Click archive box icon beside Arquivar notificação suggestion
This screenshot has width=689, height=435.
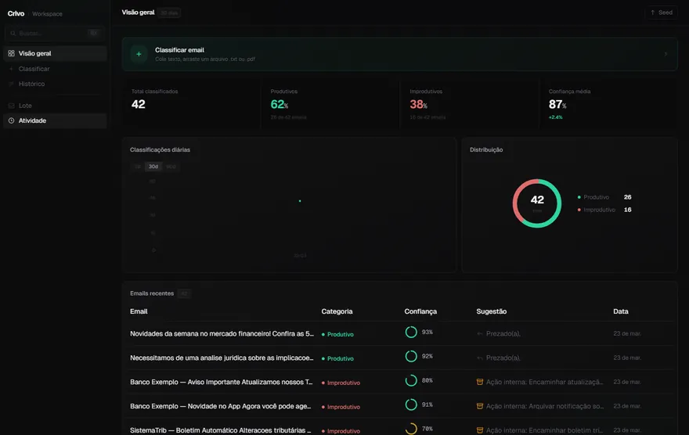(x=480, y=406)
